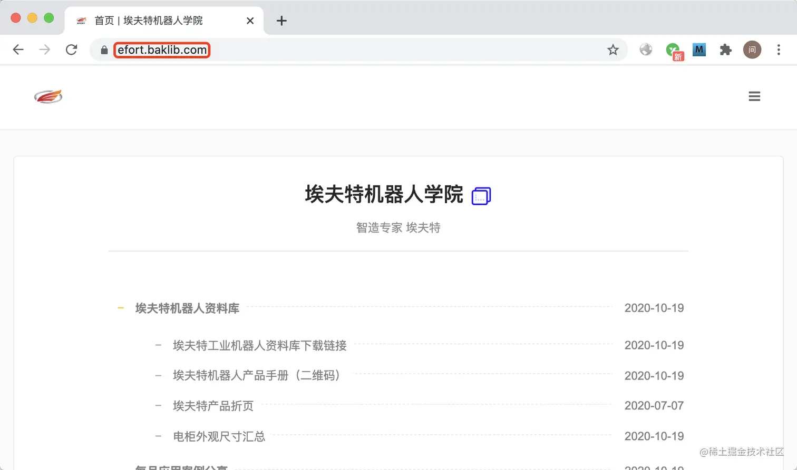Click the dash before 埃夫特工业机器人资料库下载链接
The height and width of the screenshot is (470, 797).
click(158, 345)
